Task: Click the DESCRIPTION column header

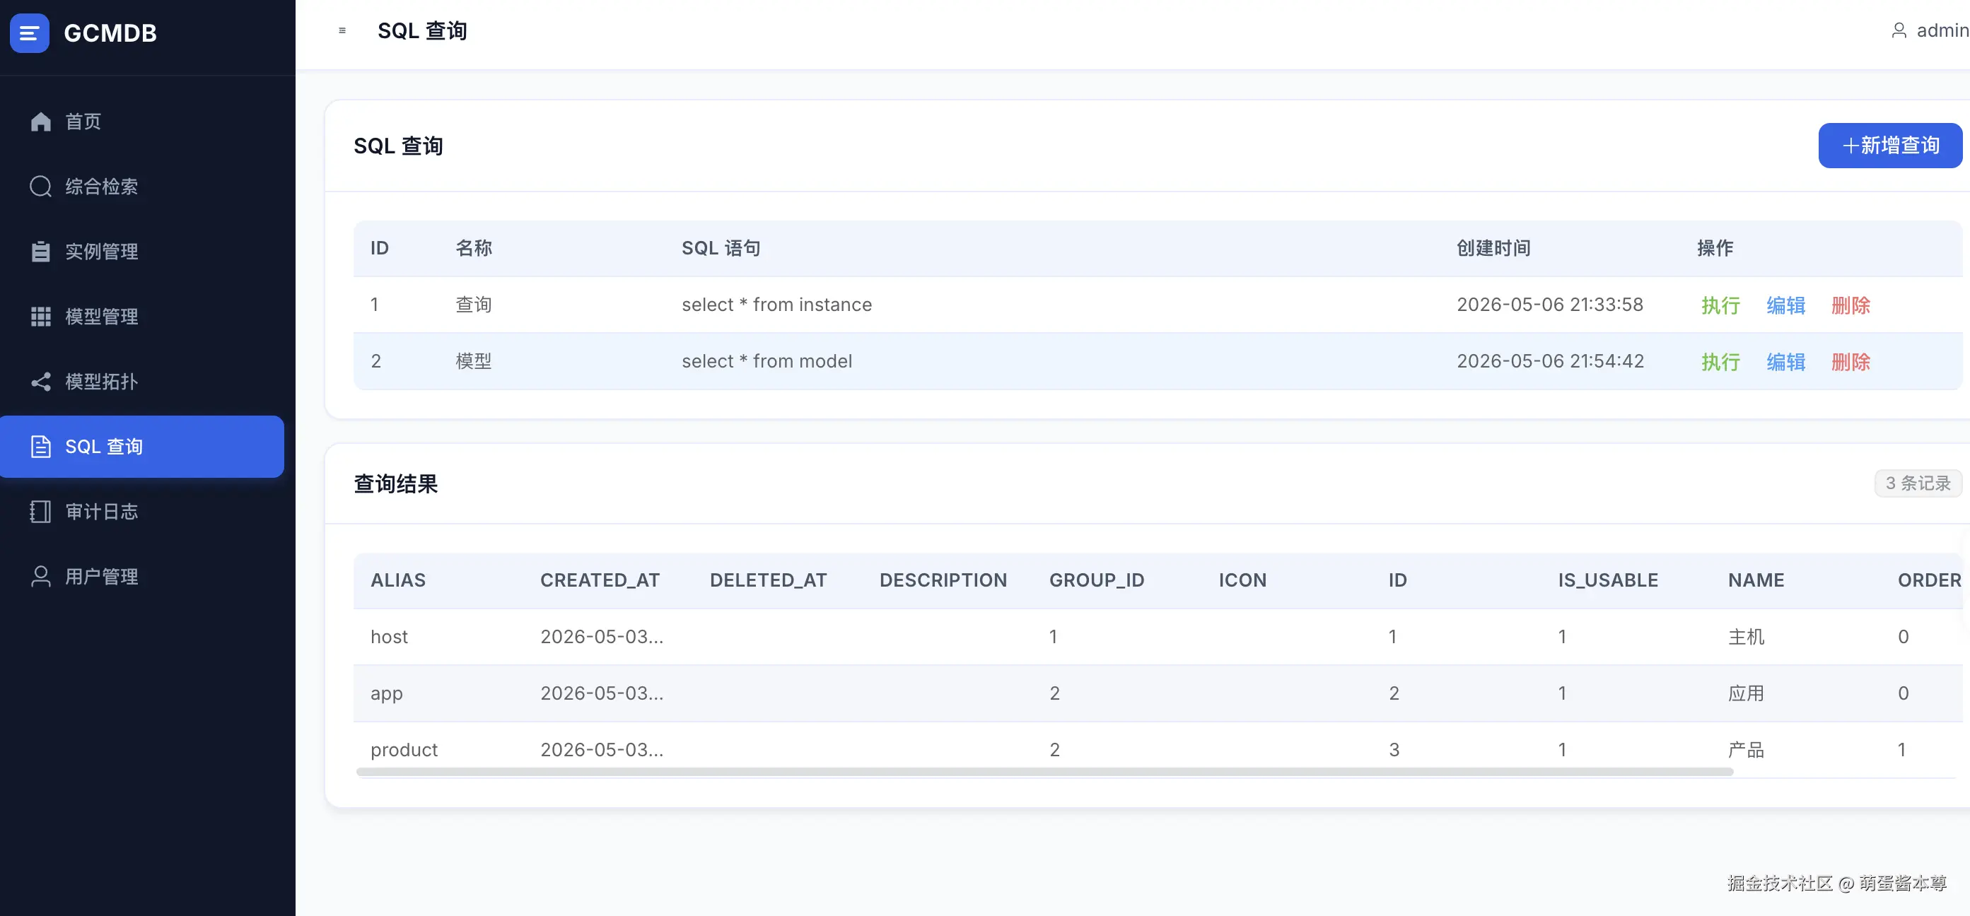Action: (x=943, y=580)
